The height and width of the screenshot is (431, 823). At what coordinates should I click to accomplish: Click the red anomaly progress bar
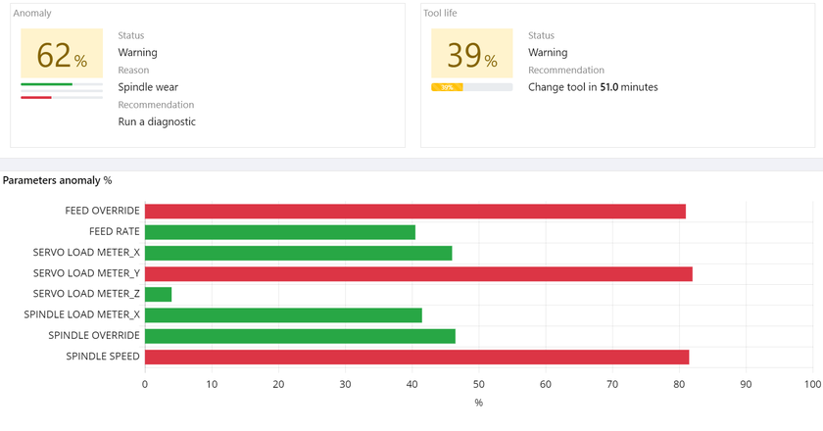pos(36,97)
